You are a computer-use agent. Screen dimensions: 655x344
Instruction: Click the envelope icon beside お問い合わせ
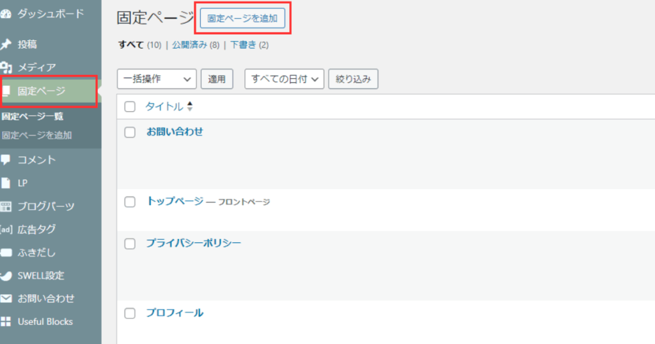(6, 299)
